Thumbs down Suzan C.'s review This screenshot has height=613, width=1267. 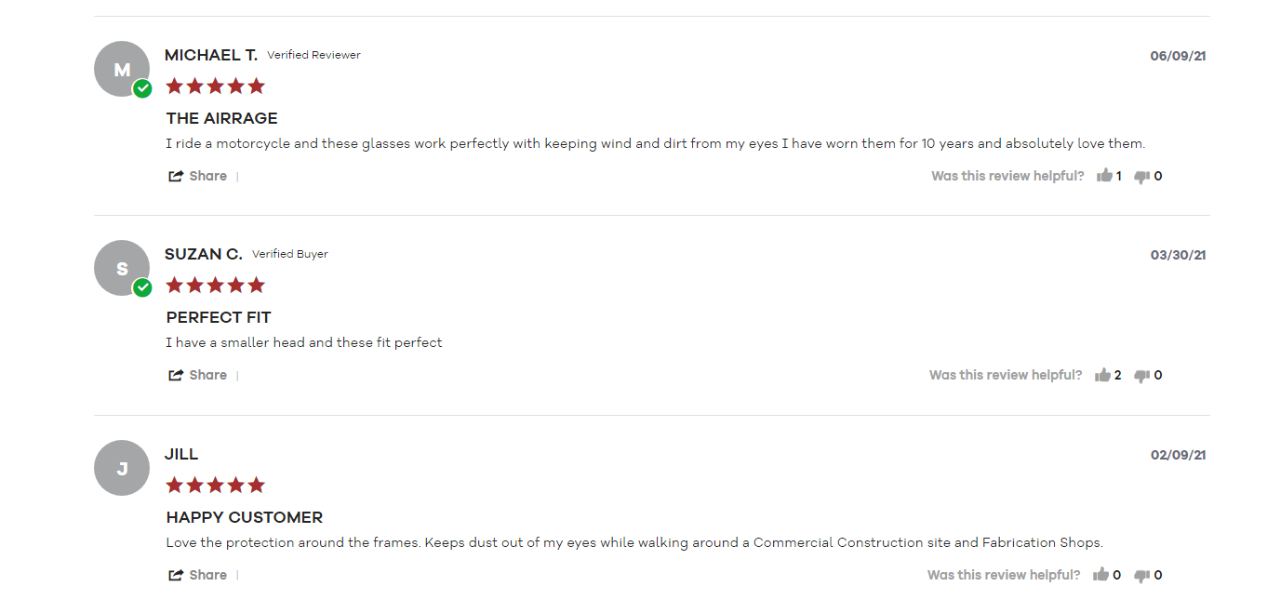(x=1142, y=376)
